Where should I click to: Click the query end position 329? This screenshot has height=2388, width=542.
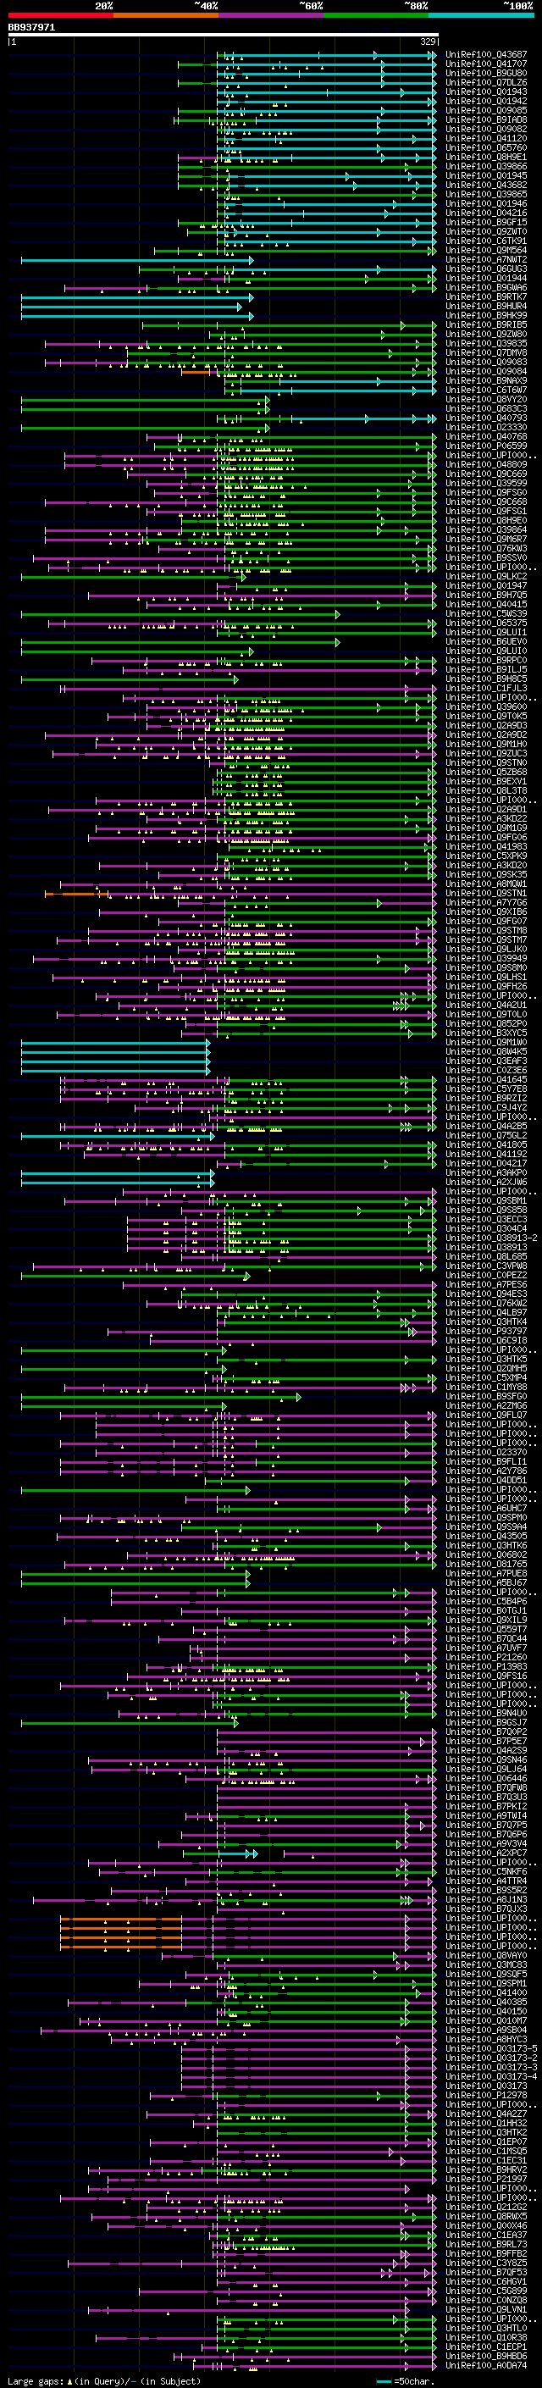tap(428, 42)
